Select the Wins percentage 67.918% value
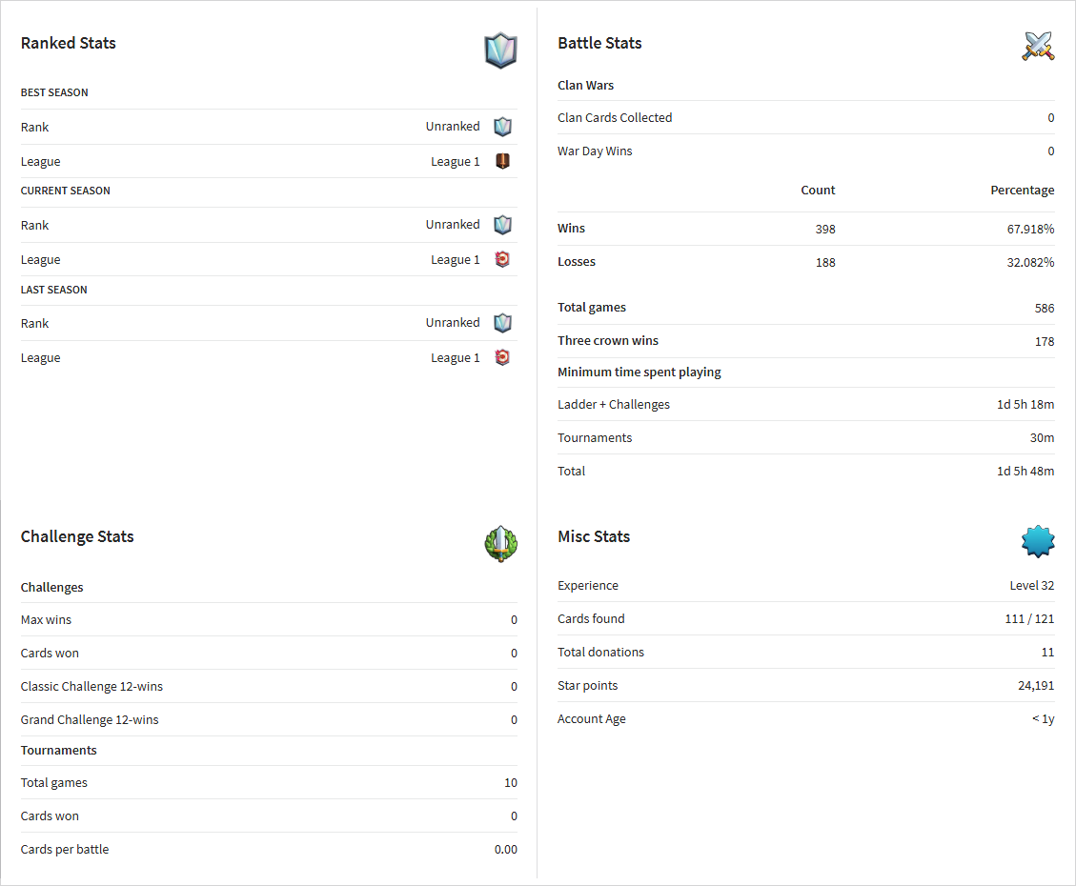Viewport: 1076px width, 886px height. point(1030,229)
